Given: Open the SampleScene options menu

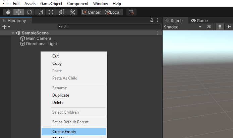Looking at the screenshot, I should [158, 33].
